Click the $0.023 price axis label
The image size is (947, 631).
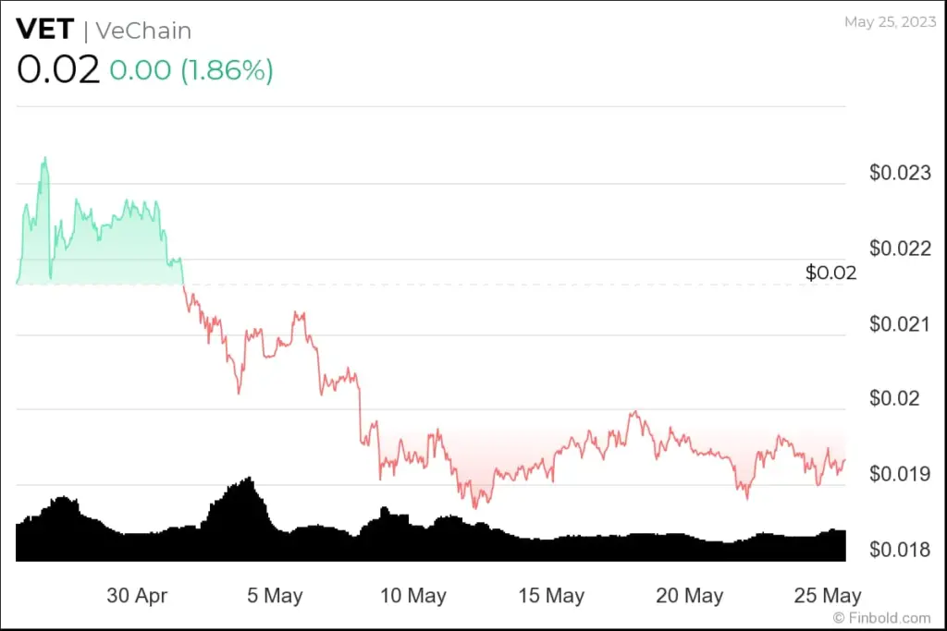tap(901, 173)
